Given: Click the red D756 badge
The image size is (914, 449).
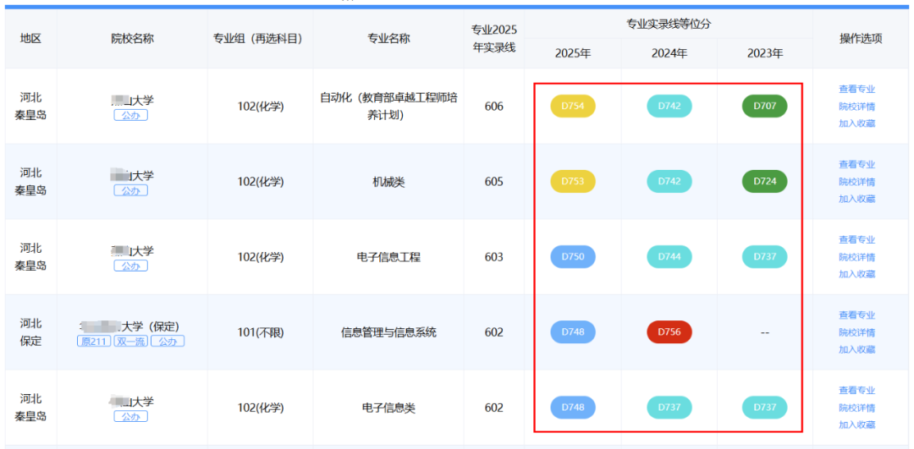Looking at the screenshot, I should 669,332.
